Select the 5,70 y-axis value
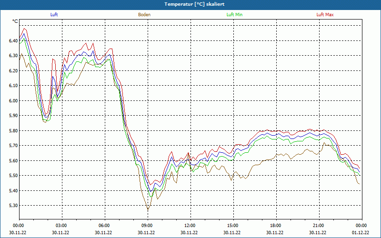This screenshot has width=381, height=238. [x=13, y=146]
